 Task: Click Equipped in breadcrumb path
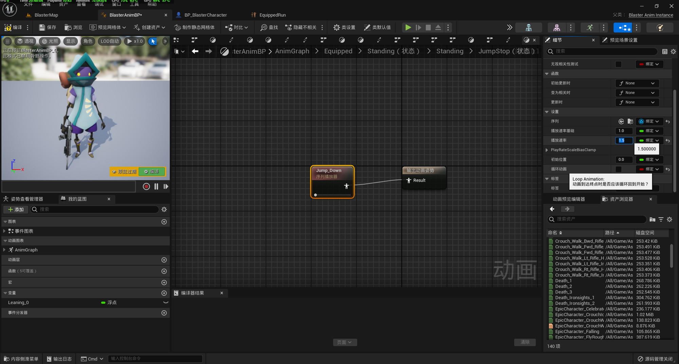click(x=338, y=51)
